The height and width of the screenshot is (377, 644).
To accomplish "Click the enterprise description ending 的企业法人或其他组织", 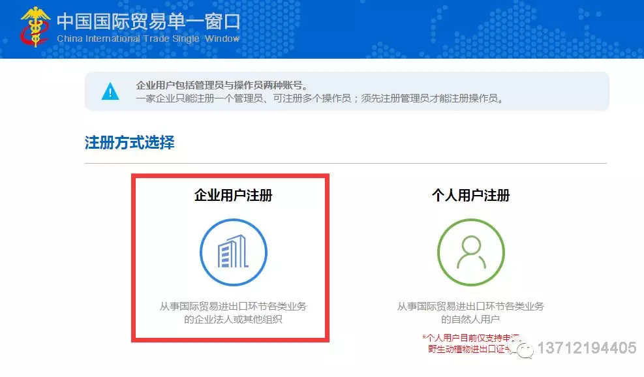I will (234, 312).
